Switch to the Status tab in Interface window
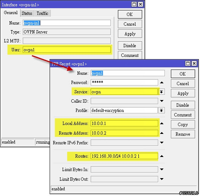The height and width of the screenshot is (196, 200). click(27, 13)
